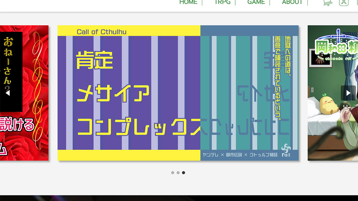Screen dimensions: 358x201
Task: Select the second carousel dot
Action: point(178,173)
